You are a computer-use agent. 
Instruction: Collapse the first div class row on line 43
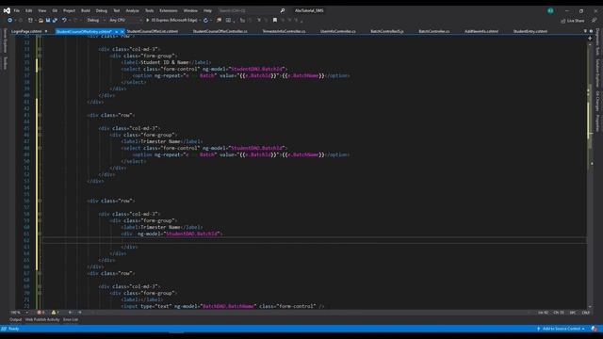click(x=40, y=115)
